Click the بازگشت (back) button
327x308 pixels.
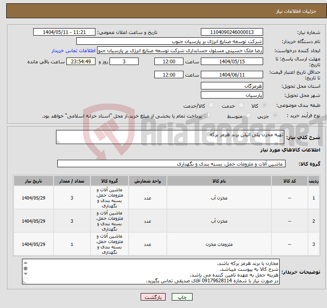(153, 297)
